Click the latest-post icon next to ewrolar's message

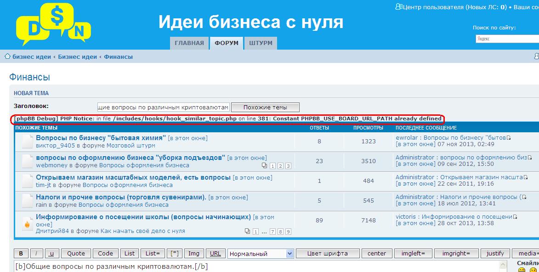[x=509, y=138]
